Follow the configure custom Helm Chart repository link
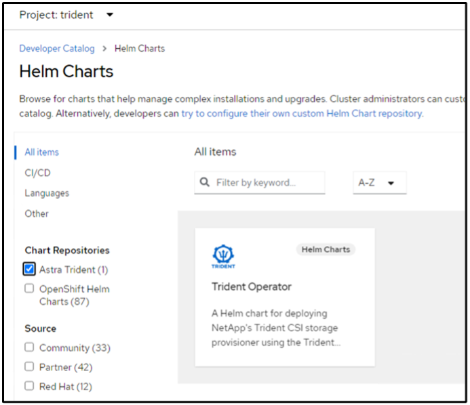Screen dimensions: 470x405 tap(302, 114)
